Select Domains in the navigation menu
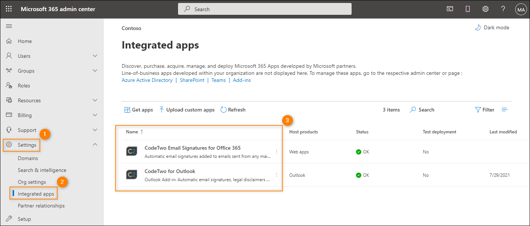This screenshot has width=530, height=226. [x=28, y=158]
